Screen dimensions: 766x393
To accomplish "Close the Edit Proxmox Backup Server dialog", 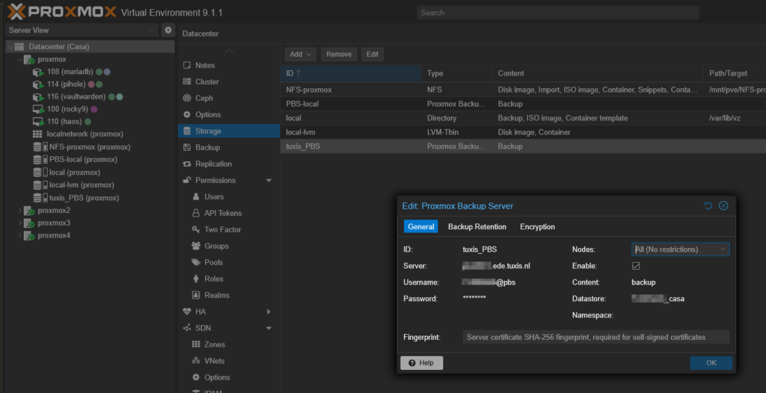I will point(723,206).
